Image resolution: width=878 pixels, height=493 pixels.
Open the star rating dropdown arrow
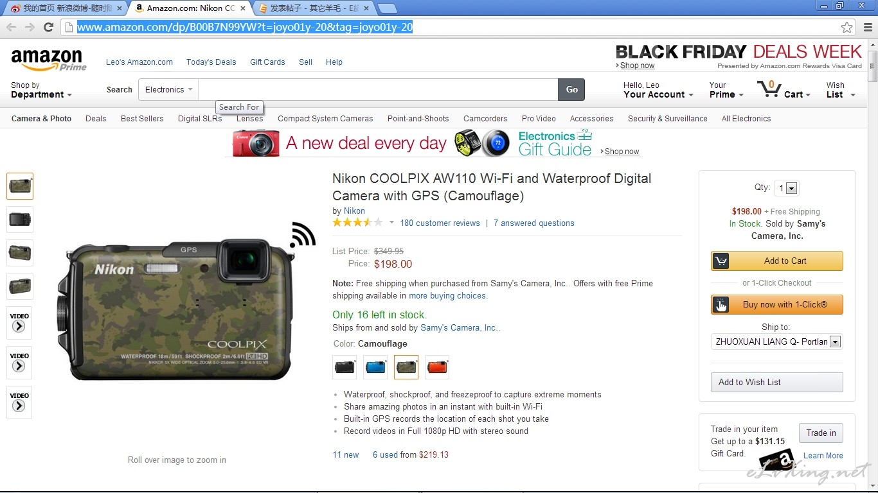pyautogui.click(x=391, y=223)
